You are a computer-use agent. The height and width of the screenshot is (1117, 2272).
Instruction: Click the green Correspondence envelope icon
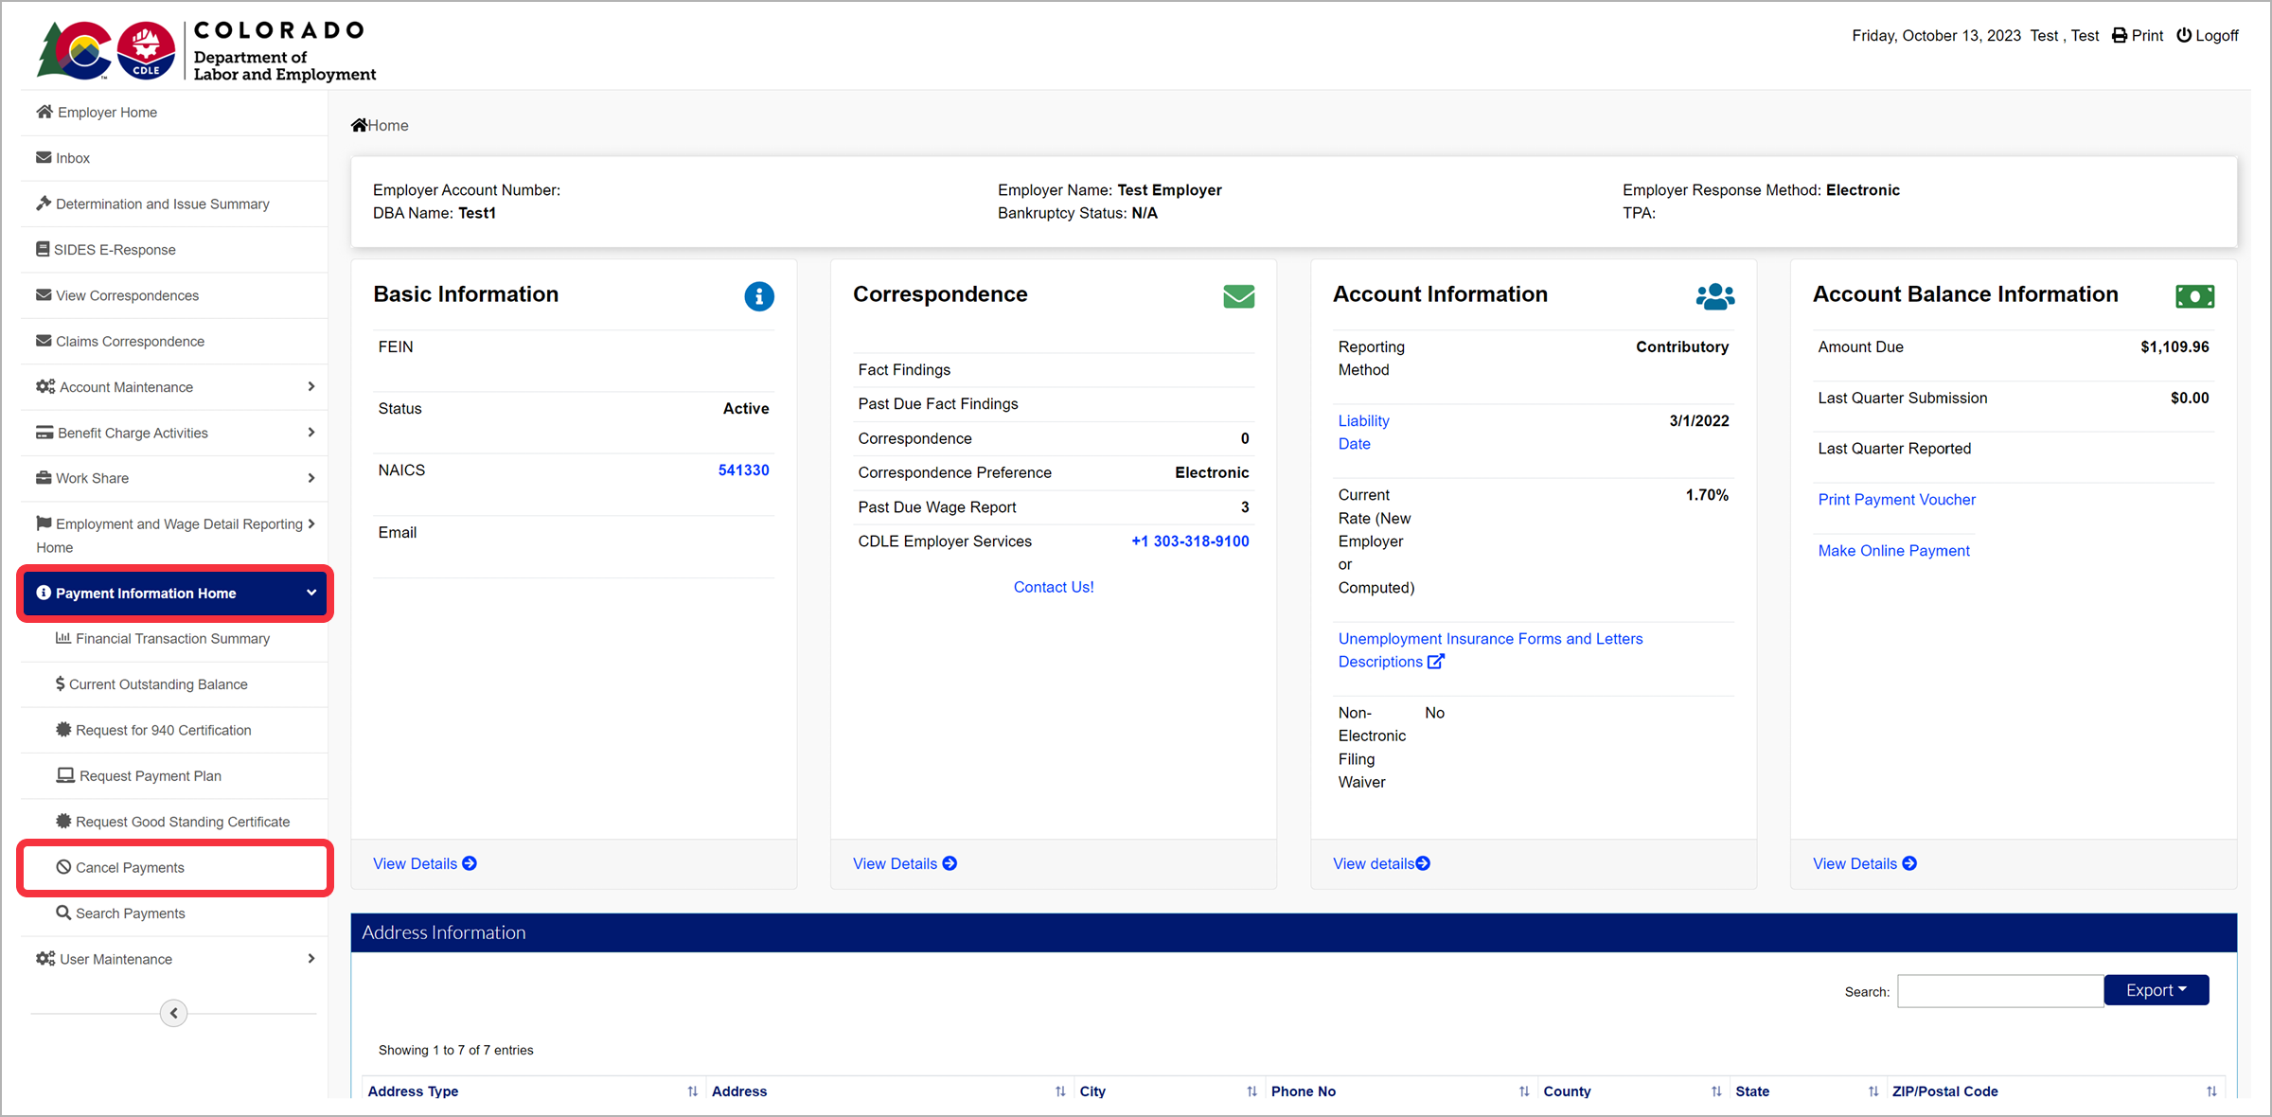pos(1238,296)
